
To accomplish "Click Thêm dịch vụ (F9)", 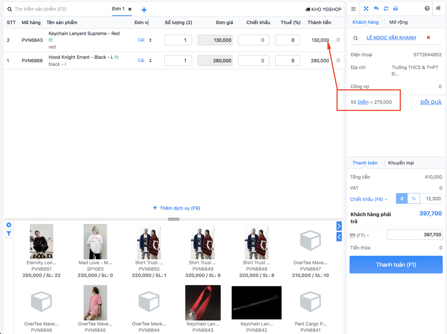I will 176,208.
